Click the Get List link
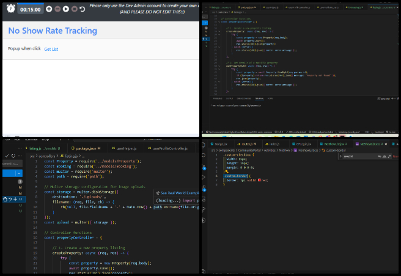This screenshot has height=276, width=401. (51, 49)
